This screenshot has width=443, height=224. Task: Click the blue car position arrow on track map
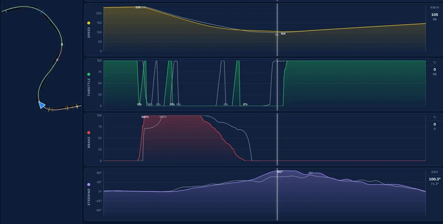[x=42, y=105]
